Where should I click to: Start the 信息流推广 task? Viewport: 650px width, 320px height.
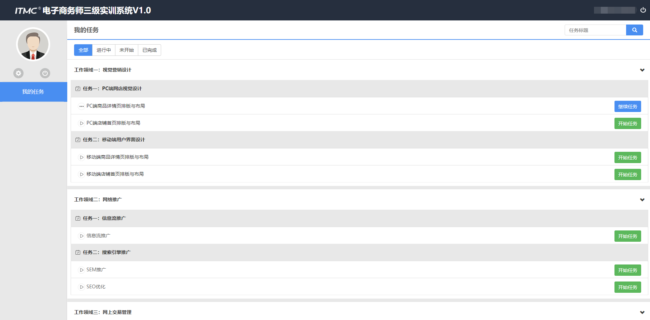(627, 236)
